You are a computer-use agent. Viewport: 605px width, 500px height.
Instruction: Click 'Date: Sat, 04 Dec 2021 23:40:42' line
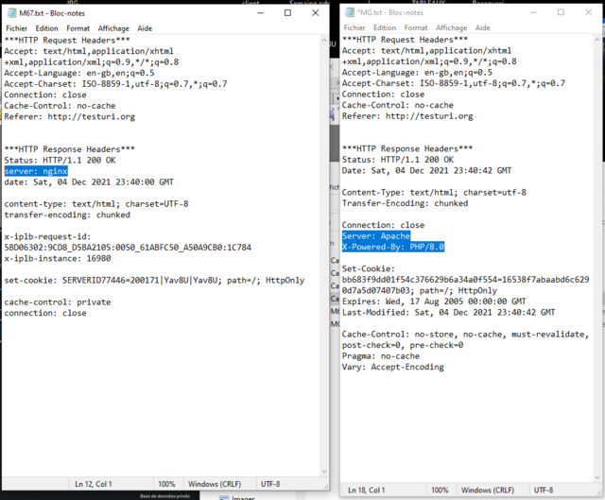[x=426, y=170]
